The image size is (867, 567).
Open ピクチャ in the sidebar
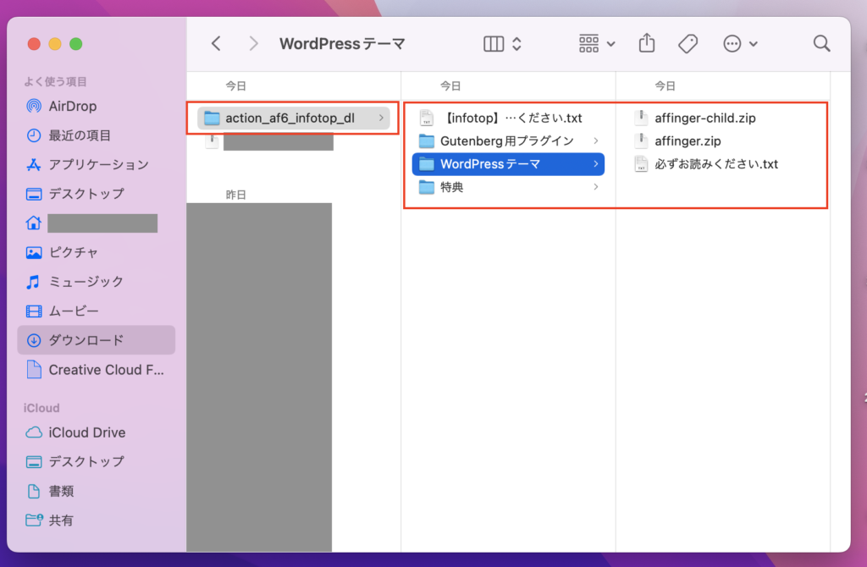coord(97,252)
